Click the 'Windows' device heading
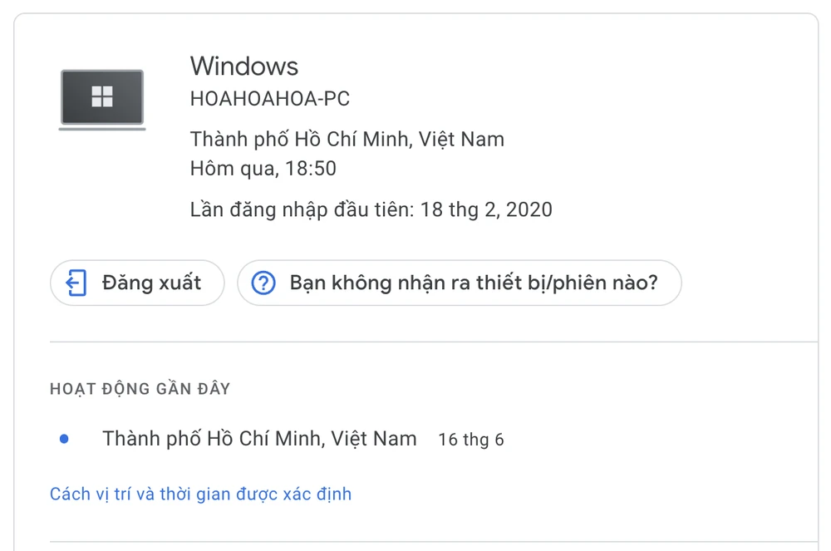The width and height of the screenshot is (831, 551). [x=244, y=66]
